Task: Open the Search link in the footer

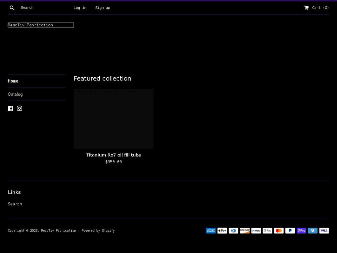Action: [x=15, y=204]
